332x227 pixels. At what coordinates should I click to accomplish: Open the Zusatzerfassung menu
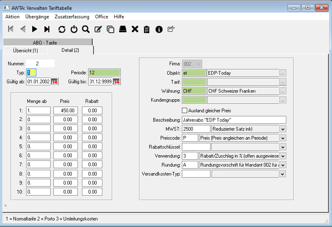72,17
